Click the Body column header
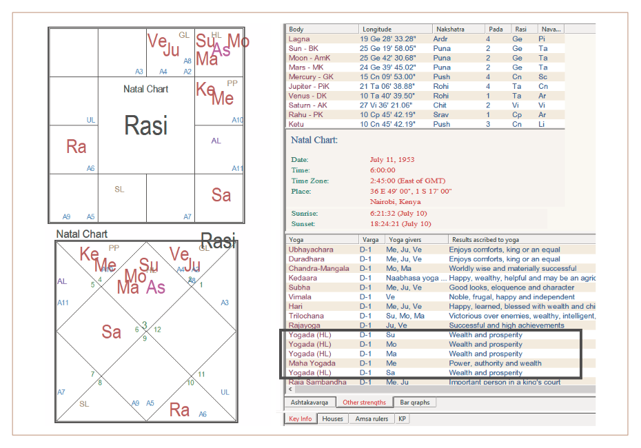 (323, 30)
